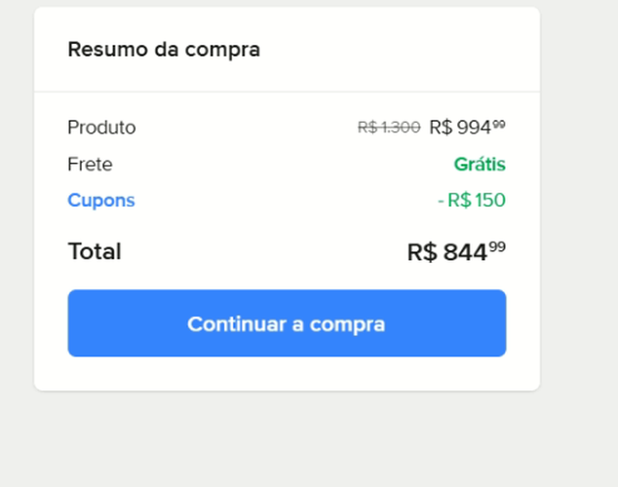
Task: Click the - R$ 150 coupon discount
Action: 472,201
